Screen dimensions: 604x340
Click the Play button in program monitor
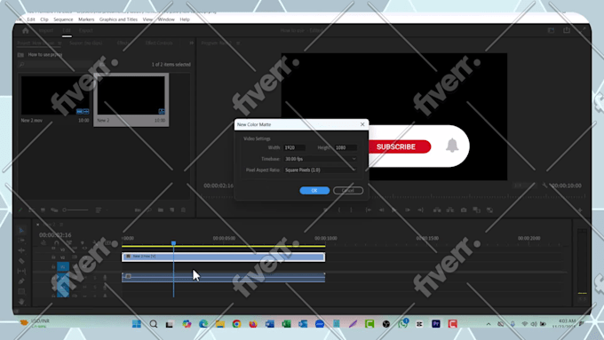pos(394,210)
